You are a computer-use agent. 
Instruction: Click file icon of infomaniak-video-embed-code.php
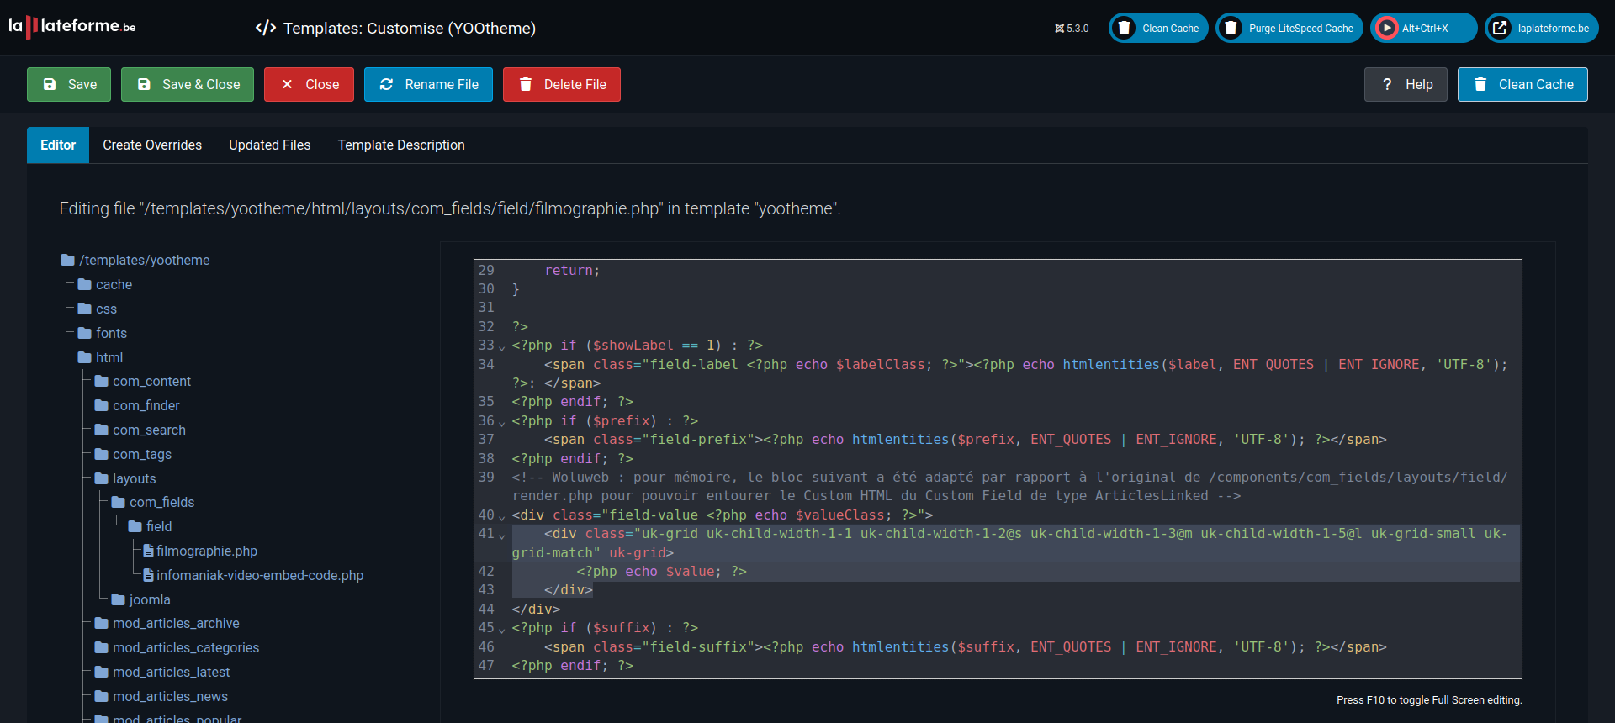[149, 575]
